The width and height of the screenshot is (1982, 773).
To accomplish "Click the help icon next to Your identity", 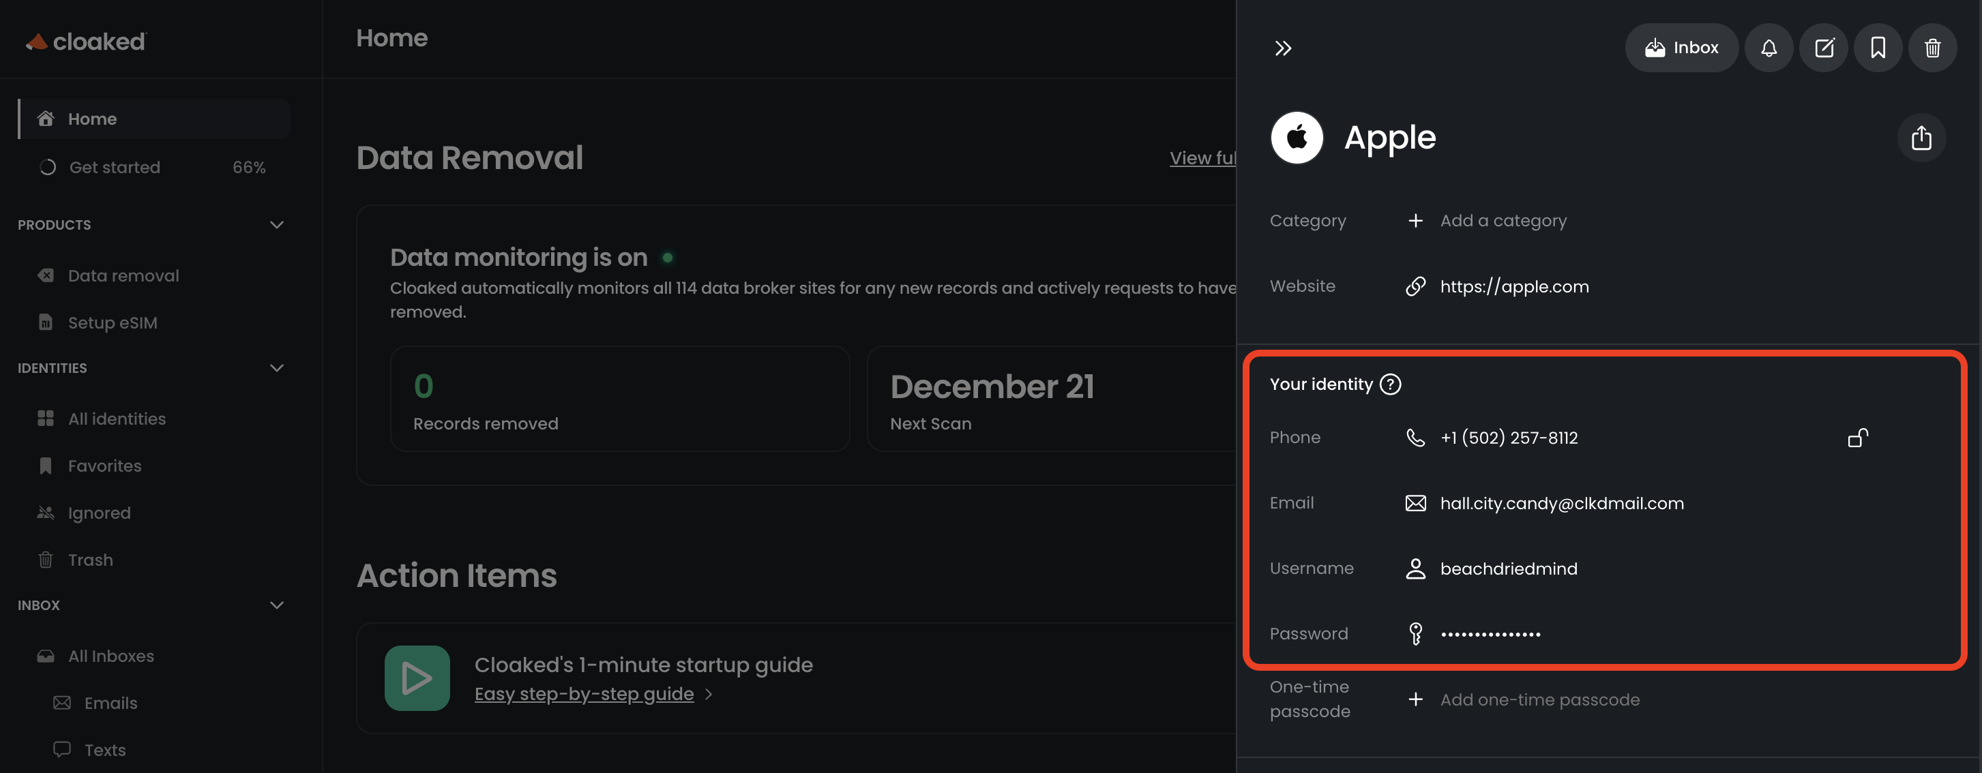I will (x=1390, y=384).
